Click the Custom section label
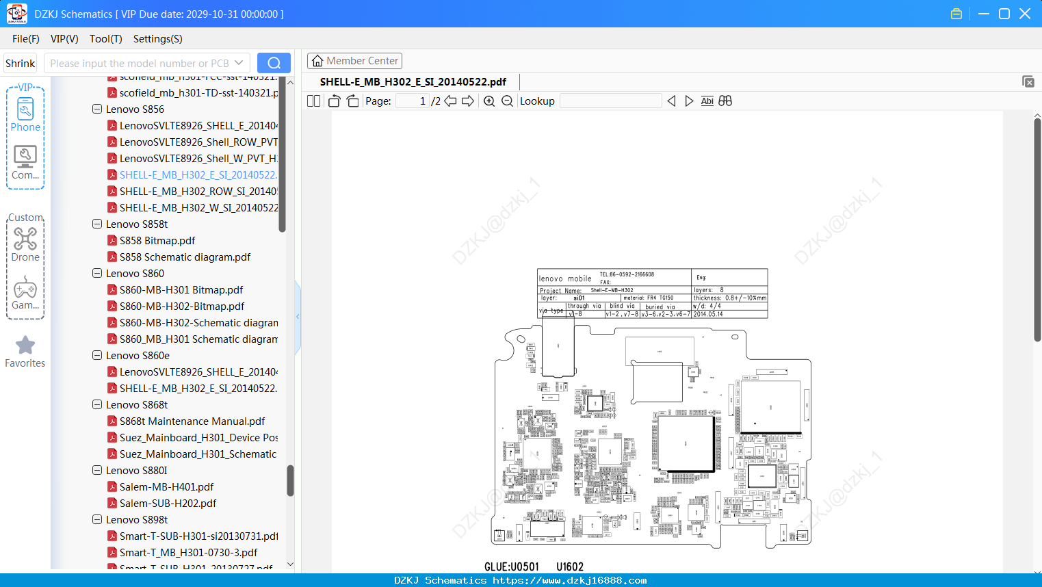The image size is (1042, 587). 25,218
